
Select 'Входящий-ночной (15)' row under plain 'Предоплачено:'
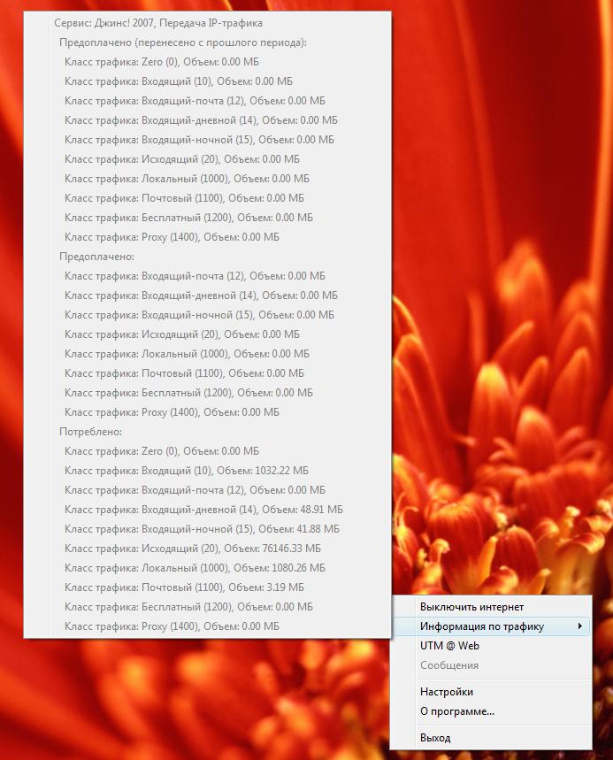point(207,315)
